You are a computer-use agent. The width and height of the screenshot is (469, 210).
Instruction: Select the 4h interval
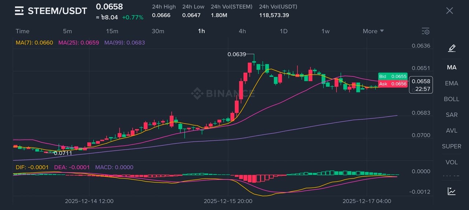tap(242, 31)
